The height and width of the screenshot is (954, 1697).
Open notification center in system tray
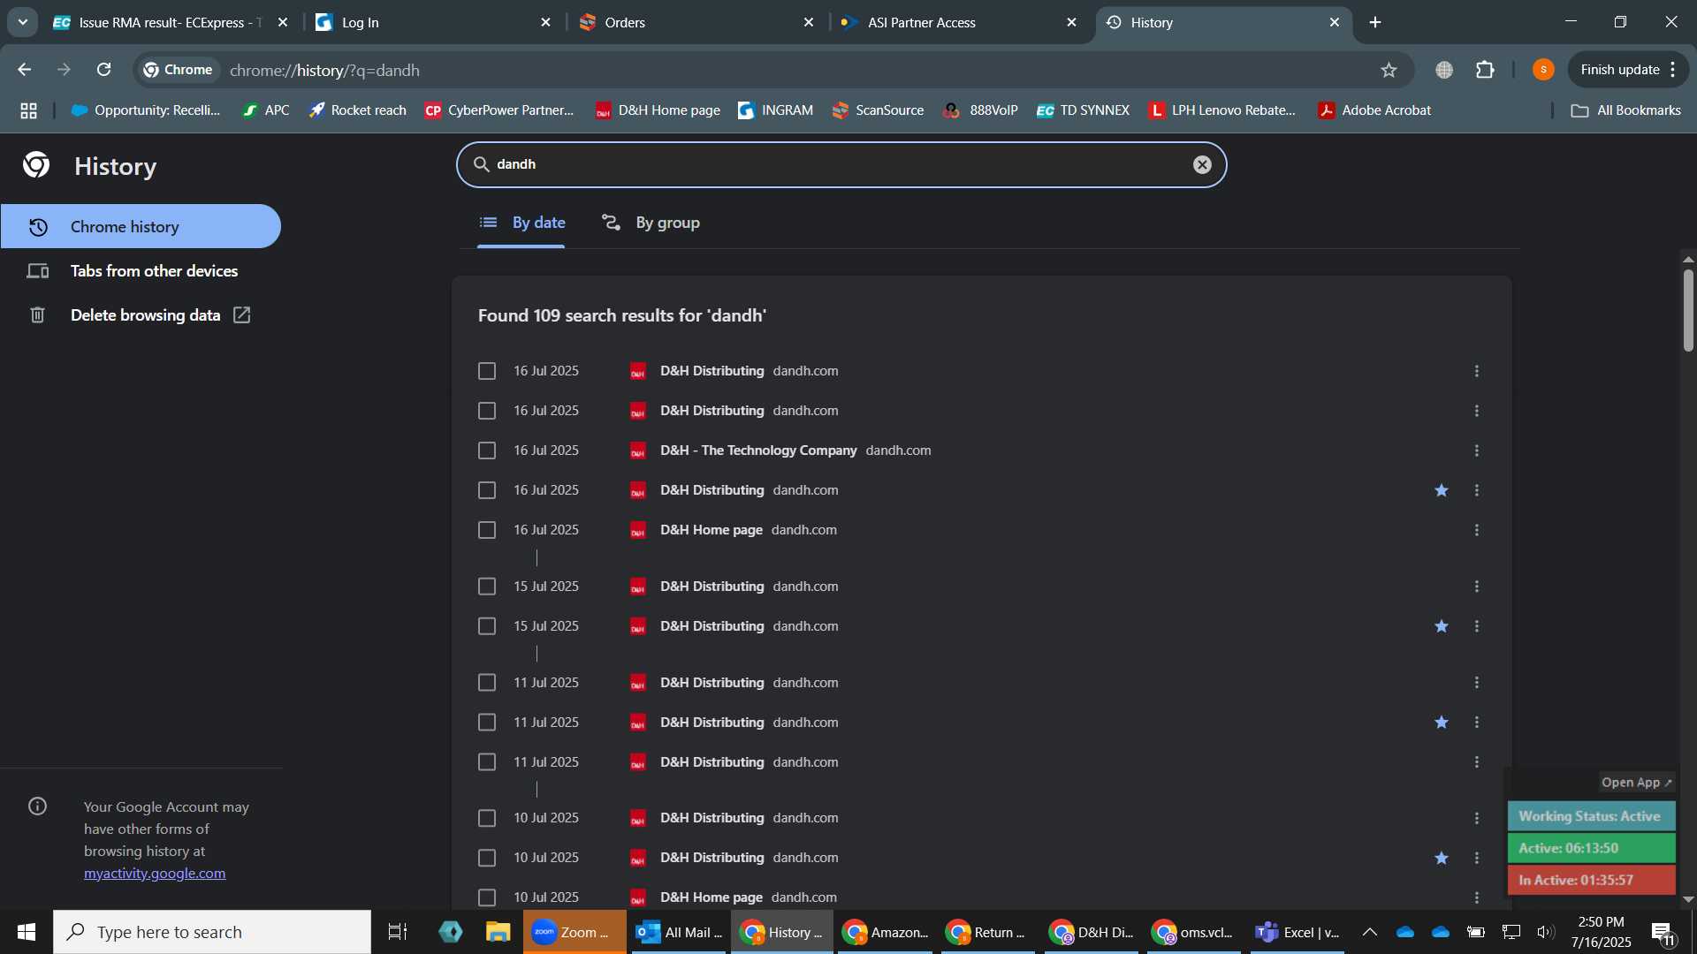(x=1662, y=932)
